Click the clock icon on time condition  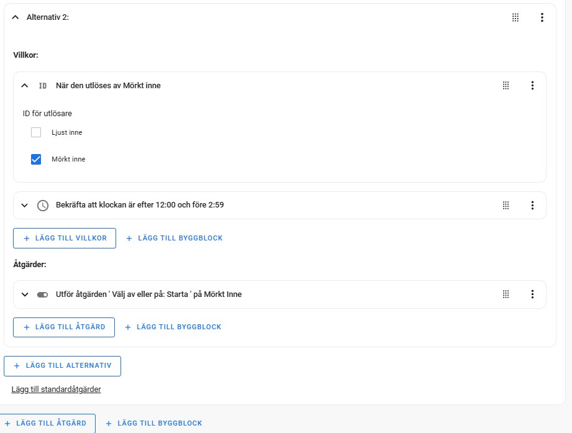pyautogui.click(x=43, y=206)
